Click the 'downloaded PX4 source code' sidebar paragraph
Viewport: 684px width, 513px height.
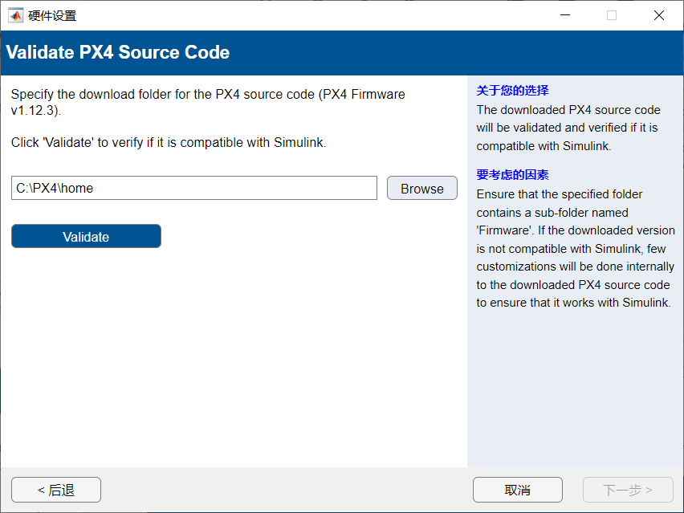[x=568, y=128]
